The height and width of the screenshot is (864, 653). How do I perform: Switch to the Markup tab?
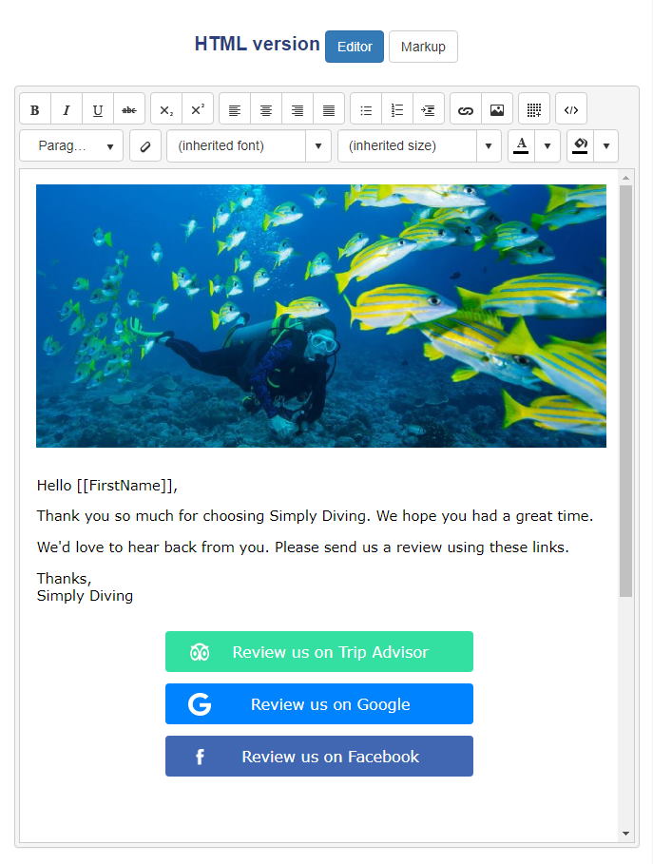423,47
